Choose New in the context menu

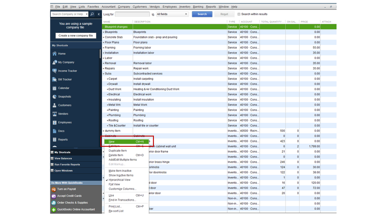tap(126, 142)
